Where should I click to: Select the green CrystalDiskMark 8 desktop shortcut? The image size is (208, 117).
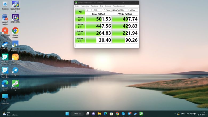pyautogui.click(x=15, y=86)
